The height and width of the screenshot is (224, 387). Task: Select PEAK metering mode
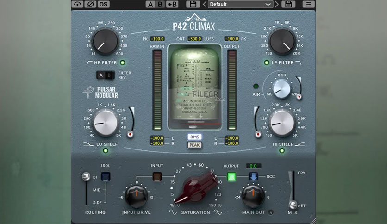point(194,145)
